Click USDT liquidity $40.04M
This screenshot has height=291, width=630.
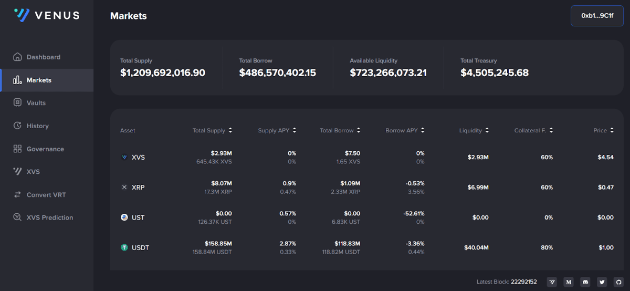pyautogui.click(x=476, y=247)
